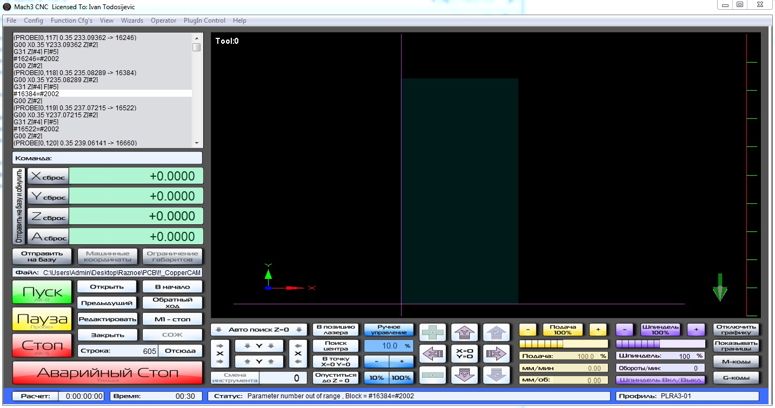Screen dimensions: 775x408
Task: Toggle Шпиндель Вкл/Выкл spindle
Action: tap(660, 379)
